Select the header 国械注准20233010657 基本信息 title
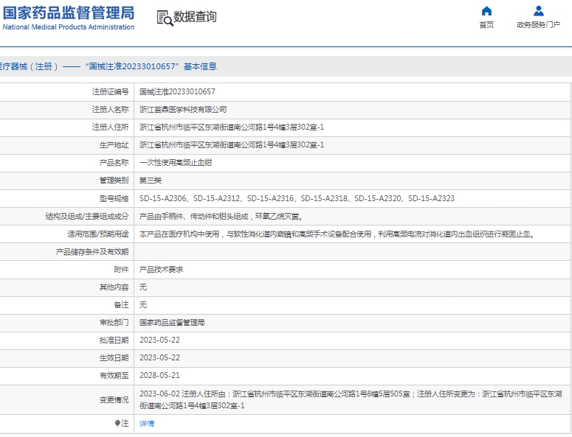This screenshot has height=437, width=572. pos(151,66)
